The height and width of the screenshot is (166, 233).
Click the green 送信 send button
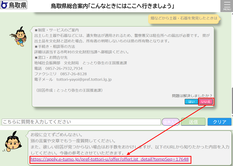193,122
